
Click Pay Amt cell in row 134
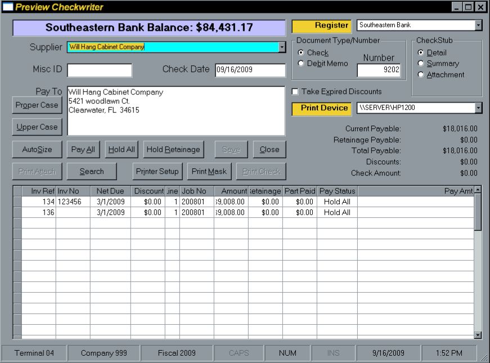point(416,201)
